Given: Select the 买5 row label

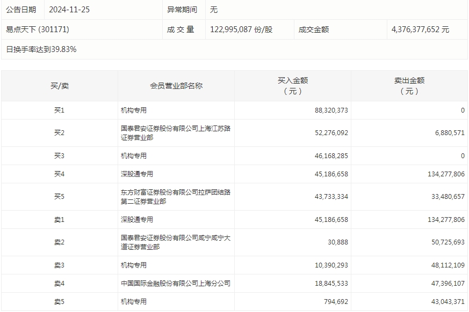Looking at the screenshot, I should (x=59, y=196).
